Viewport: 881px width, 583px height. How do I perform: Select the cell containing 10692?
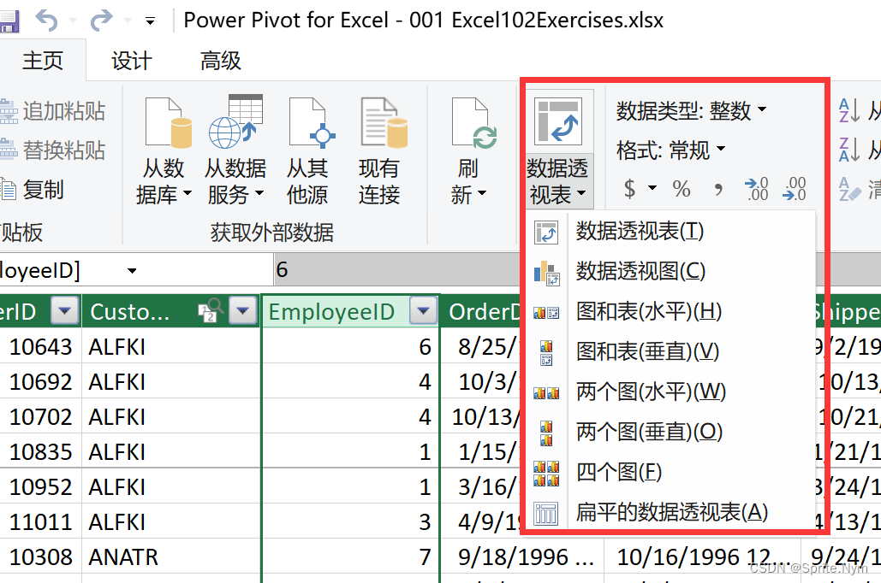tap(40, 381)
